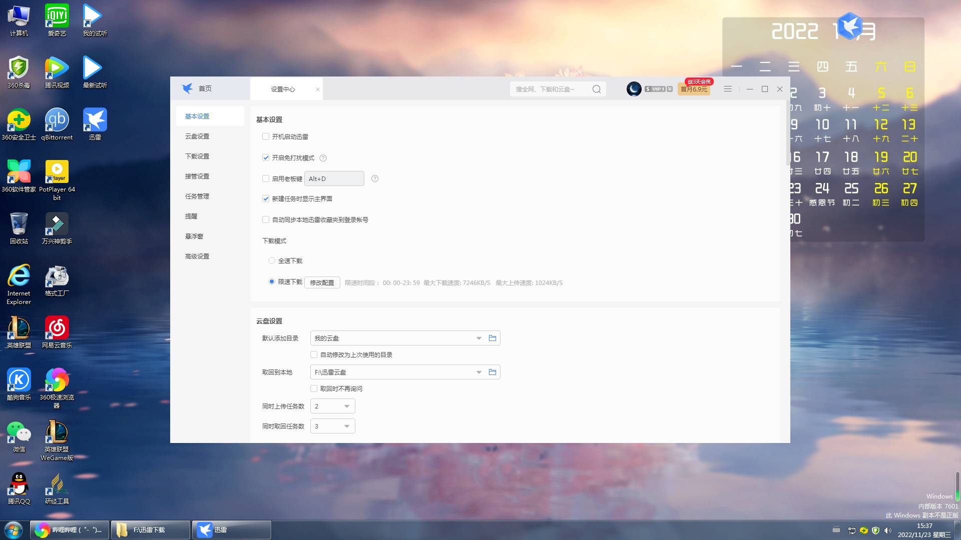Viewport: 961px width, 540px height.
Task: Click the Xunlei bird home icon
Action: [x=187, y=88]
